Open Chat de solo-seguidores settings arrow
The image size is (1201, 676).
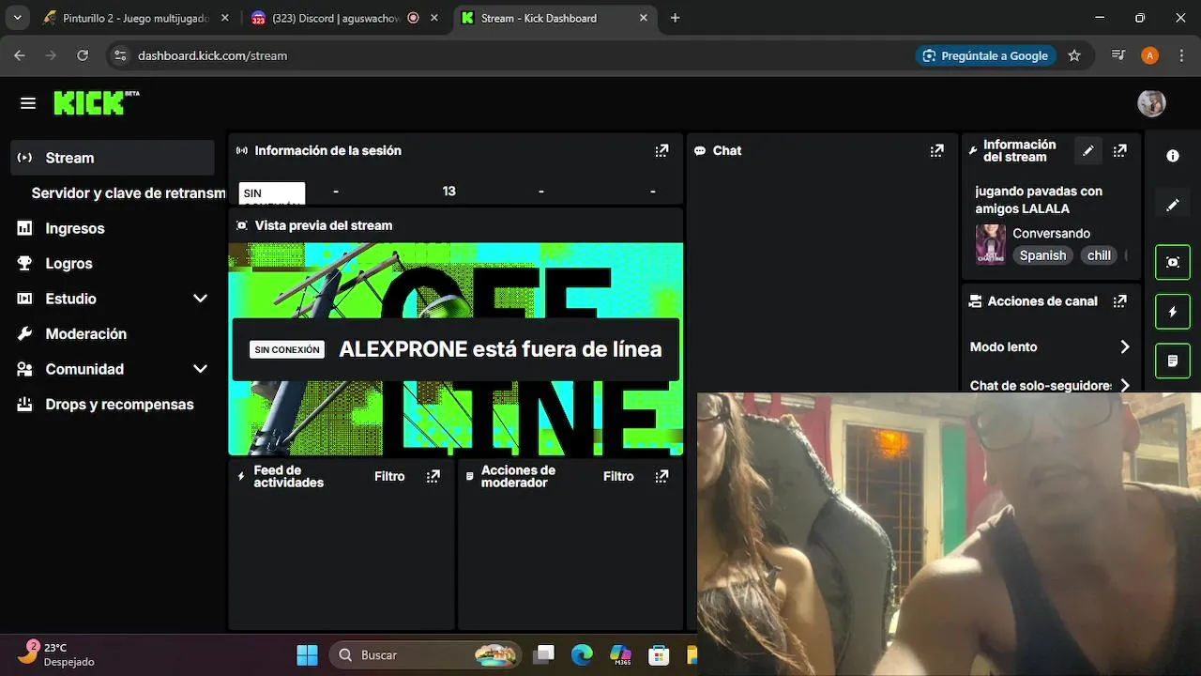[x=1124, y=385]
